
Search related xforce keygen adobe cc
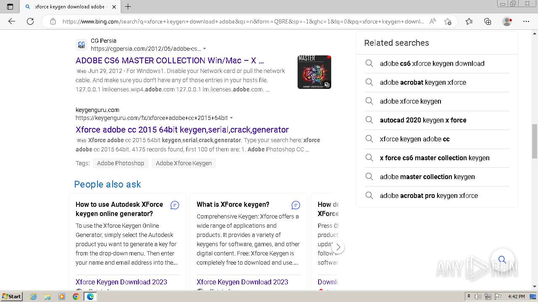(437, 139)
